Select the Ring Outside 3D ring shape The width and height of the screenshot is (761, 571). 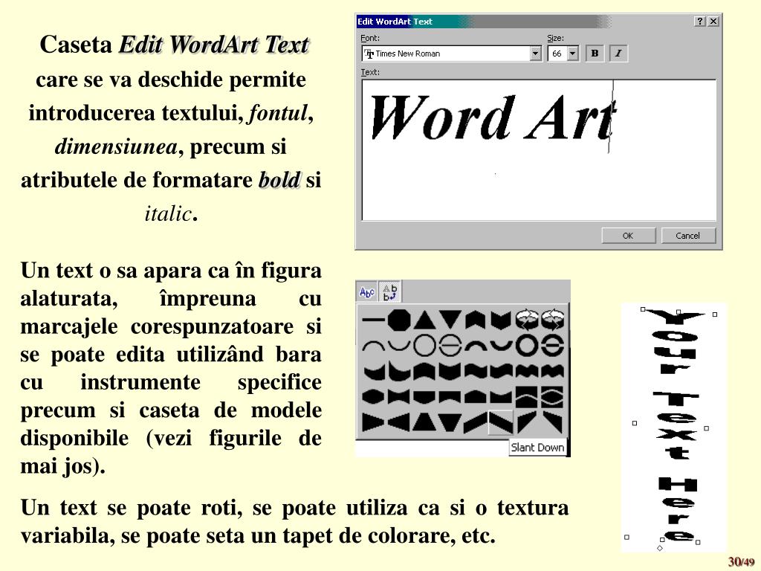pyautogui.click(x=552, y=320)
